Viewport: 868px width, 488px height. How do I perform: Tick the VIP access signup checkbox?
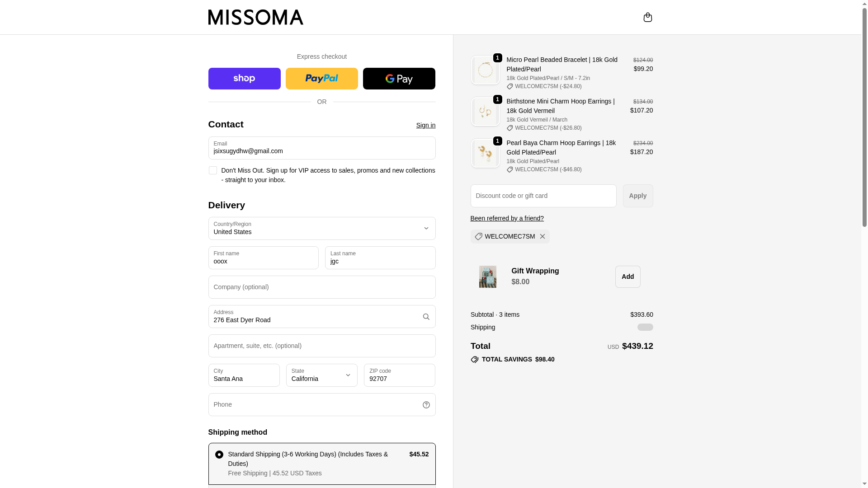[212, 170]
